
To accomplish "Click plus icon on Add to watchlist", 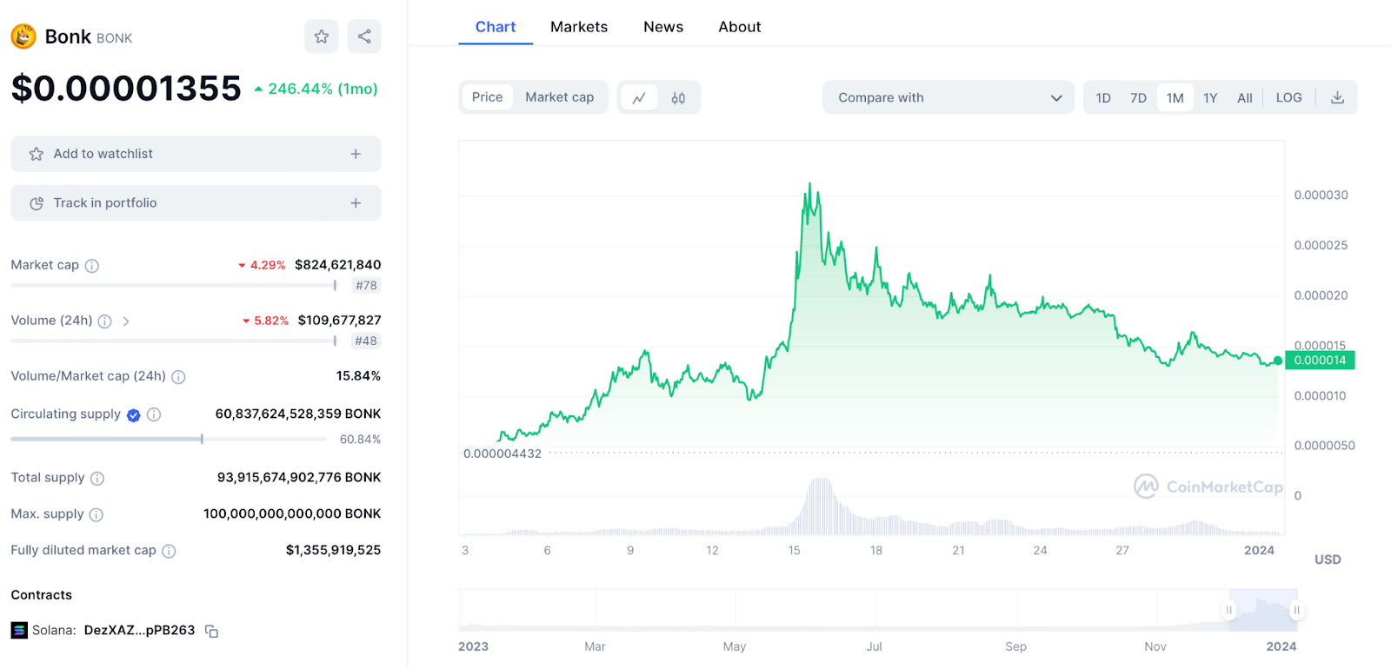I will coord(356,154).
